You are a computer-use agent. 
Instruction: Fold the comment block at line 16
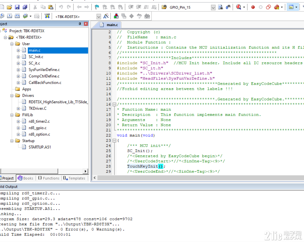click(114, 104)
